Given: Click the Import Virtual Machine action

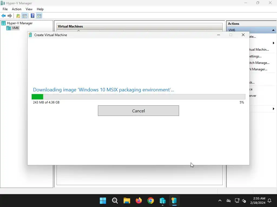Looking at the screenshot, I should click(259, 50).
